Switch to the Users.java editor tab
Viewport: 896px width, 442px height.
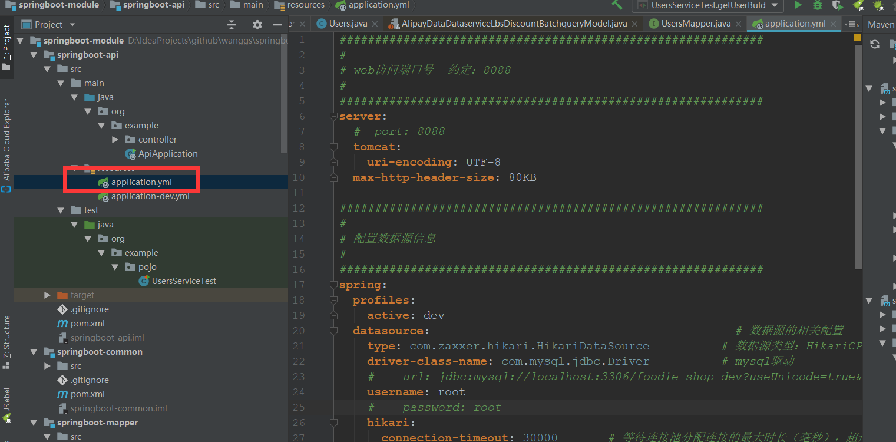click(348, 24)
